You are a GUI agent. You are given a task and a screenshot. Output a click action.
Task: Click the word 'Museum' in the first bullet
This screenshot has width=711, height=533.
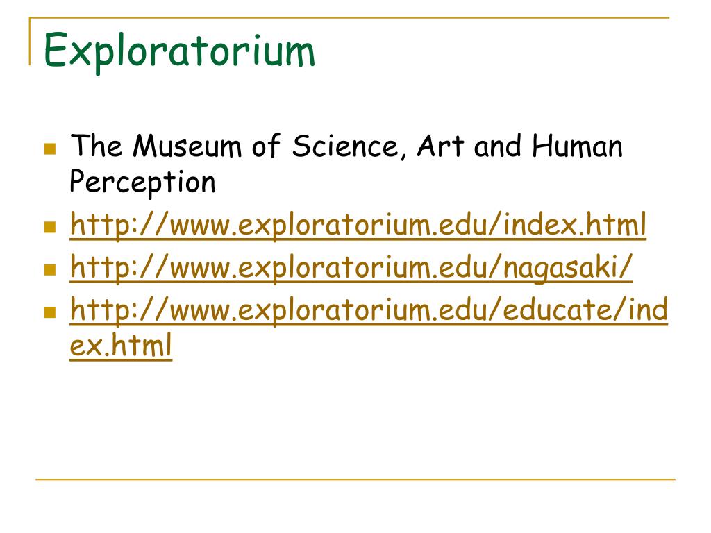tap(187, 146)
